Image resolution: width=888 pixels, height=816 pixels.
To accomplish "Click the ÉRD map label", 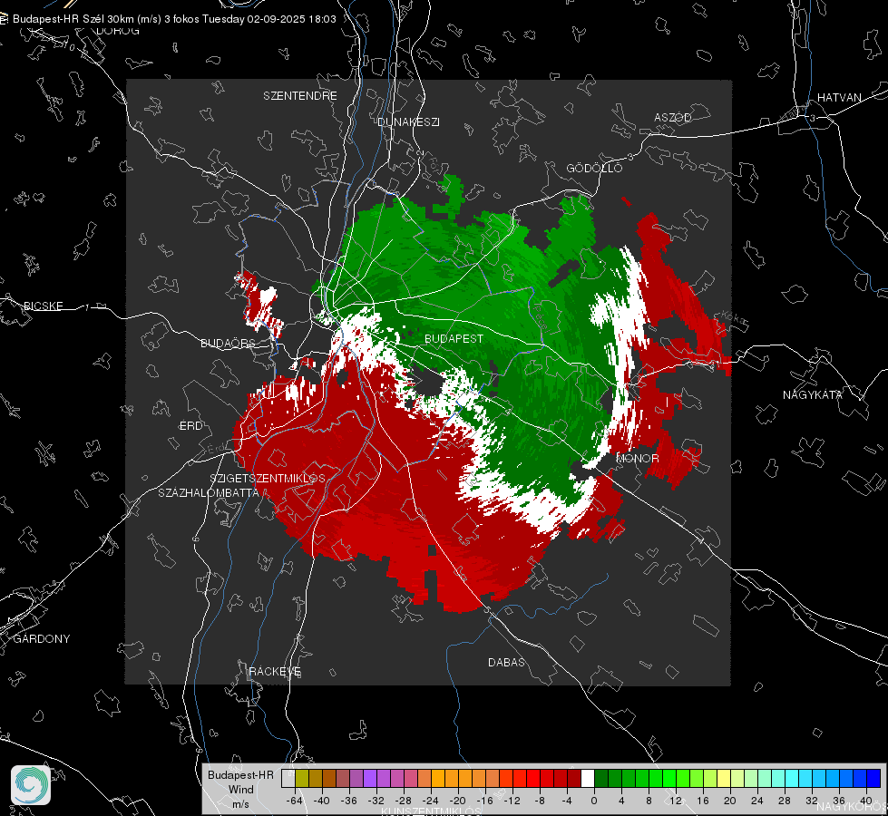I will pos(190,426).
